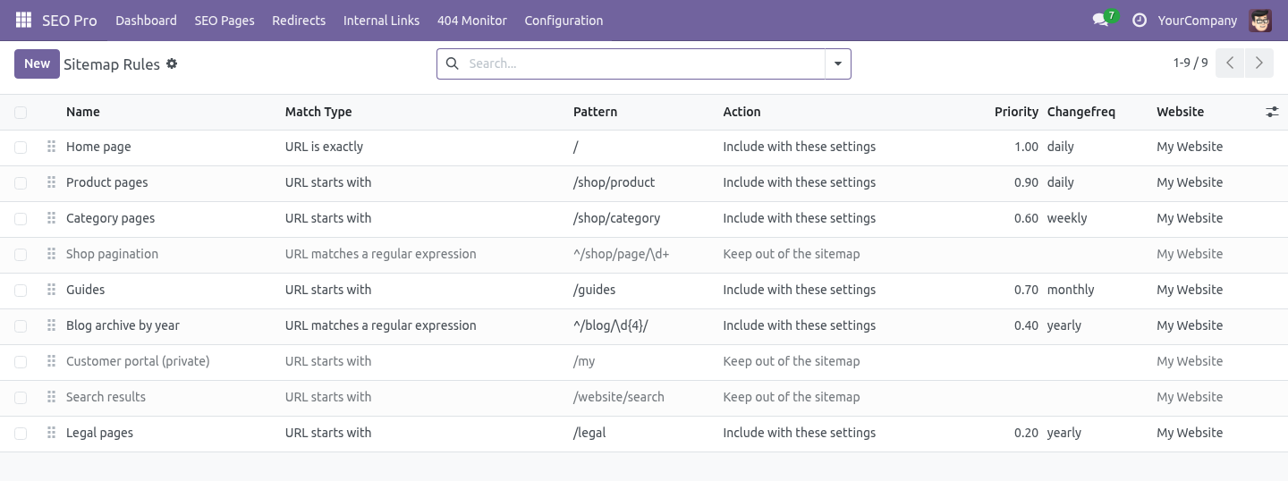The width and height of the screenshot is (1288, 481).
Task: Sort by the Match Type column header
Action: 318,112
